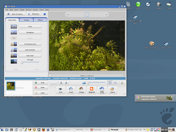Click the Crop button

pos(30,26)
